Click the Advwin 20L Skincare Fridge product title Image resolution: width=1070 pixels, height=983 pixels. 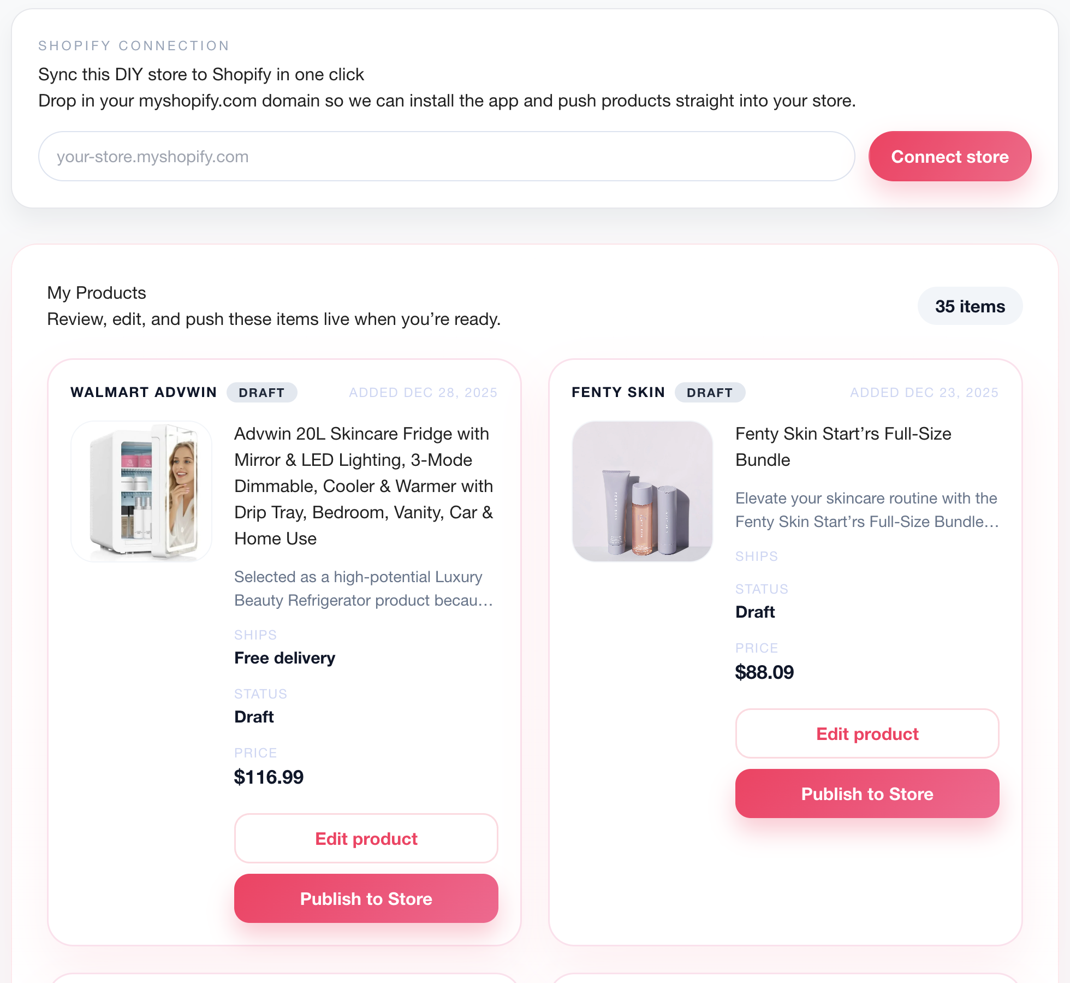[363, 485]
